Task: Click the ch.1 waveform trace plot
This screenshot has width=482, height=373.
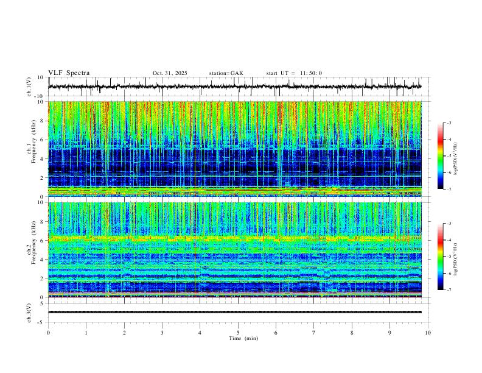Action: pyautogui.click(x=234, y=87)
